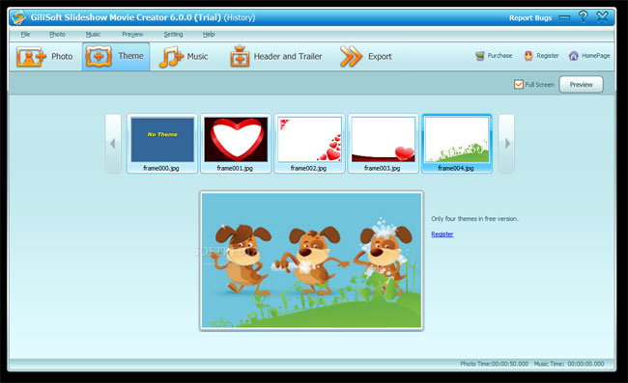Open Header and Trailer icon

coord(240,56)
